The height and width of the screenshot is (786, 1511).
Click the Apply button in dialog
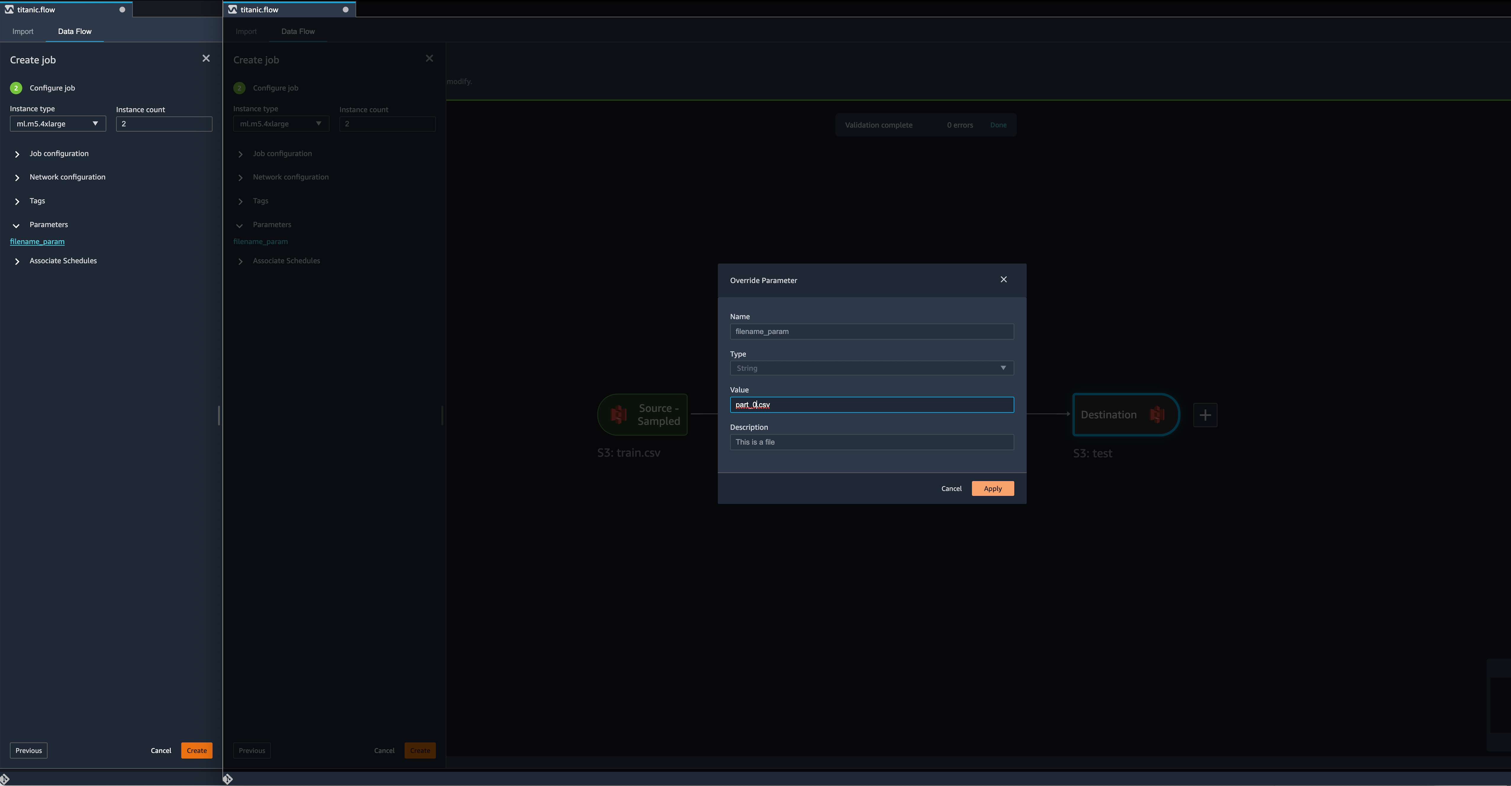992,488
